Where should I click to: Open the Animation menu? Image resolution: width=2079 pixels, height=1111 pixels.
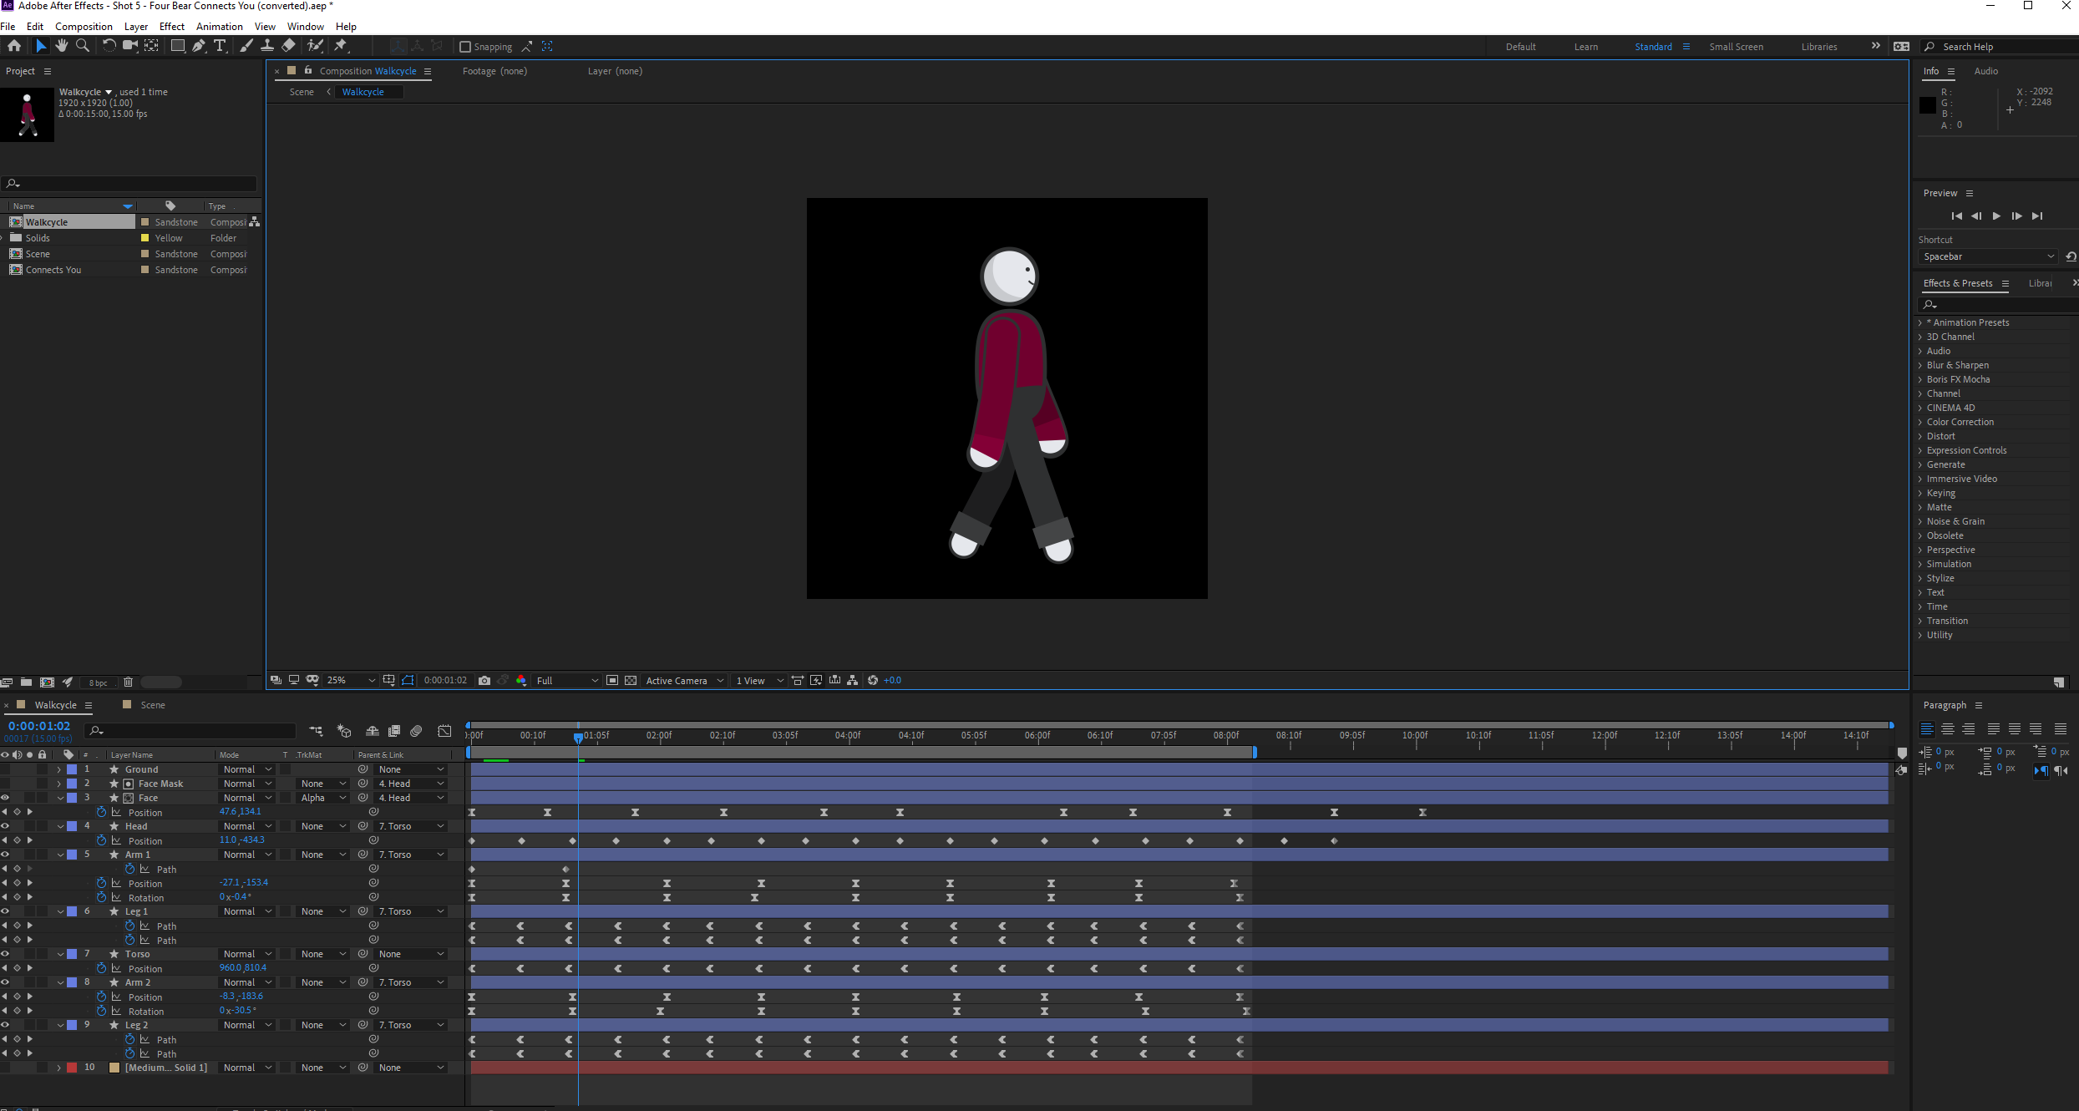[x=219, y=27]
